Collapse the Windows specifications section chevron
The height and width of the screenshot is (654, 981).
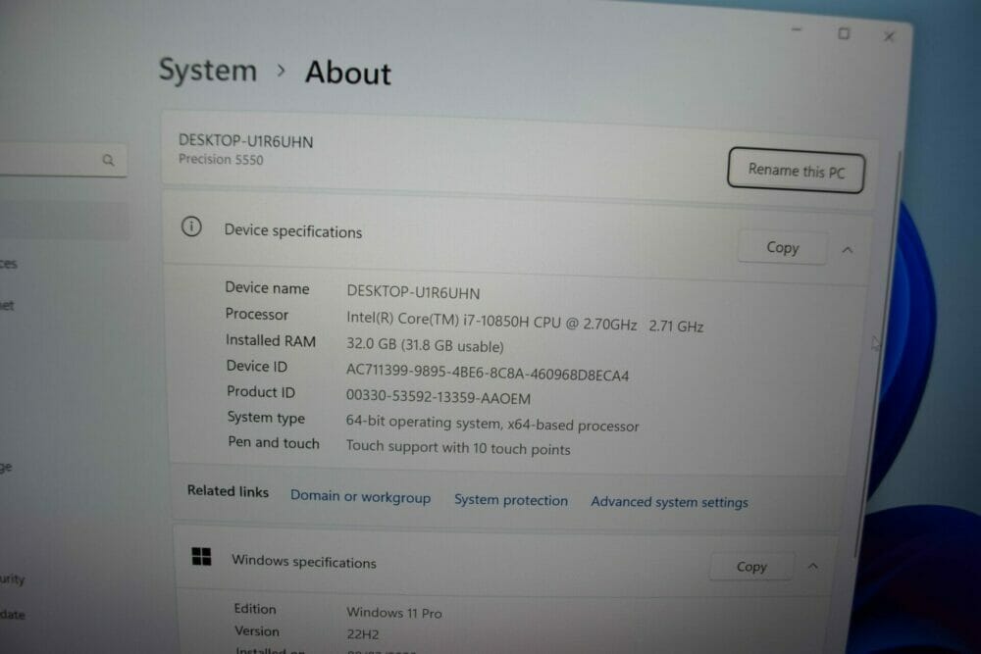[812, 566]
